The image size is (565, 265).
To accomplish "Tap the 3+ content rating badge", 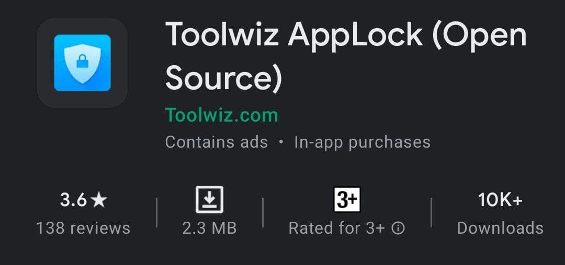I will coord(347,199).
